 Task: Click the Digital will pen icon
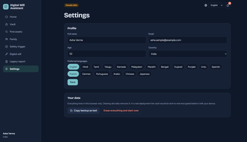click(6, 54)
